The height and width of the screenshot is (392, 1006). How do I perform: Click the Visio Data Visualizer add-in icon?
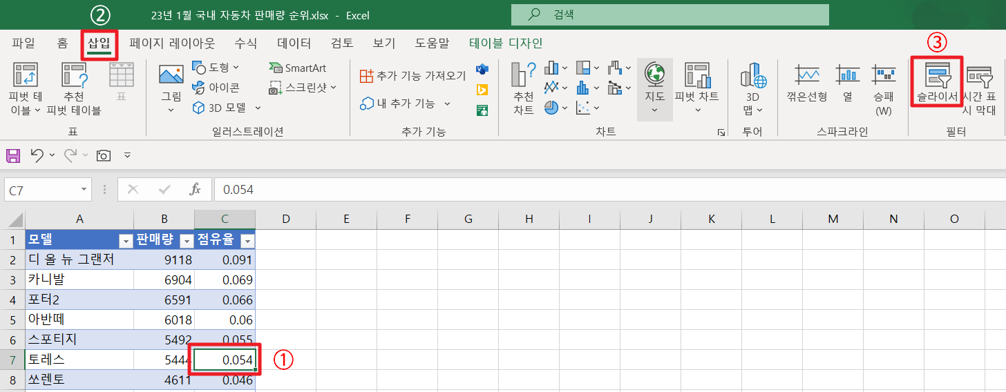point(482,69)
